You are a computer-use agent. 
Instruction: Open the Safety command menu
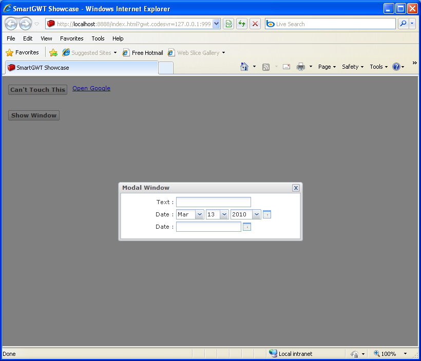353,67
